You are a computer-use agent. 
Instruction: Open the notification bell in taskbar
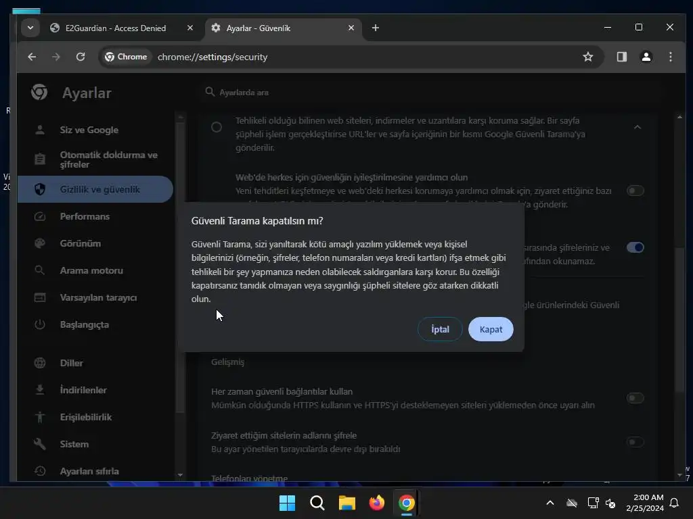675,503
